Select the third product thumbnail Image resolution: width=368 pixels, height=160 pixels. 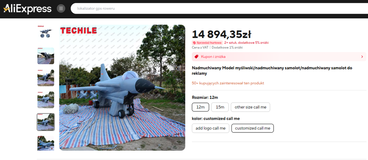pos(46,78)
